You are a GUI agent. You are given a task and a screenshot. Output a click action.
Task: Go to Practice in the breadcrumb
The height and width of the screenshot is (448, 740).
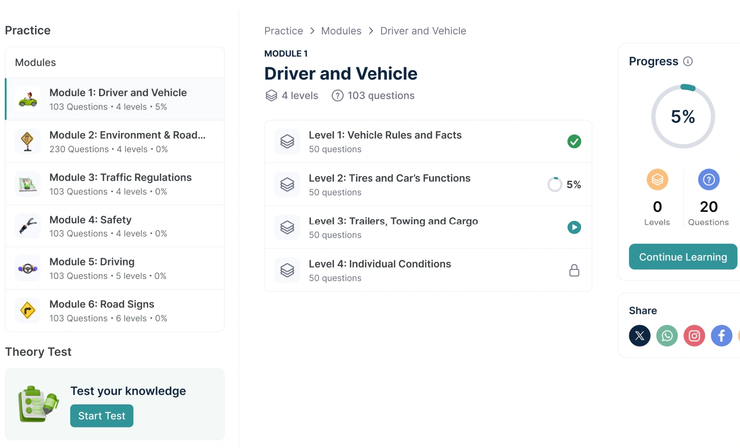click(x=283, y=31)
